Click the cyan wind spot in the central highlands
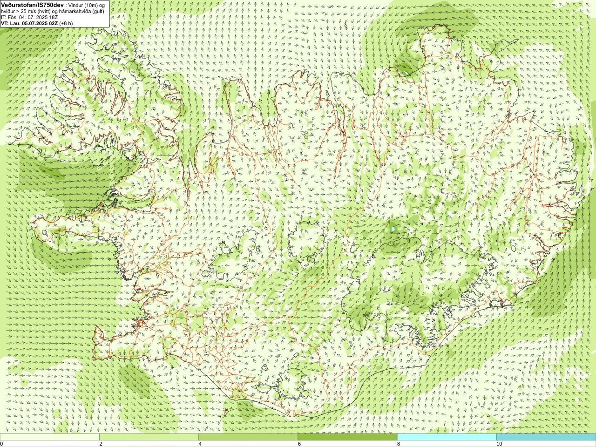Image resolution: width=596 pixels, height=447 pixels. click(x=393, y=229)
